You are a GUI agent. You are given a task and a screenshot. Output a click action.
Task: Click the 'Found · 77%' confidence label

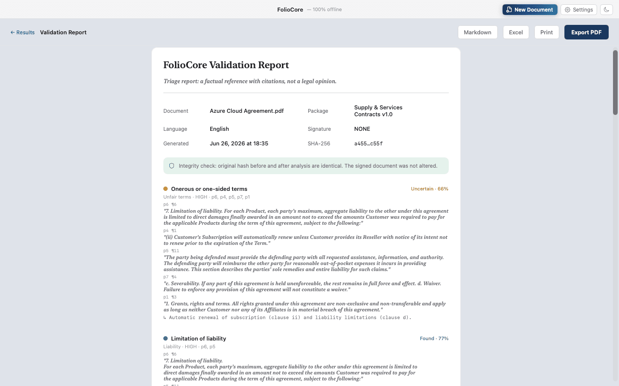[434, 338]
